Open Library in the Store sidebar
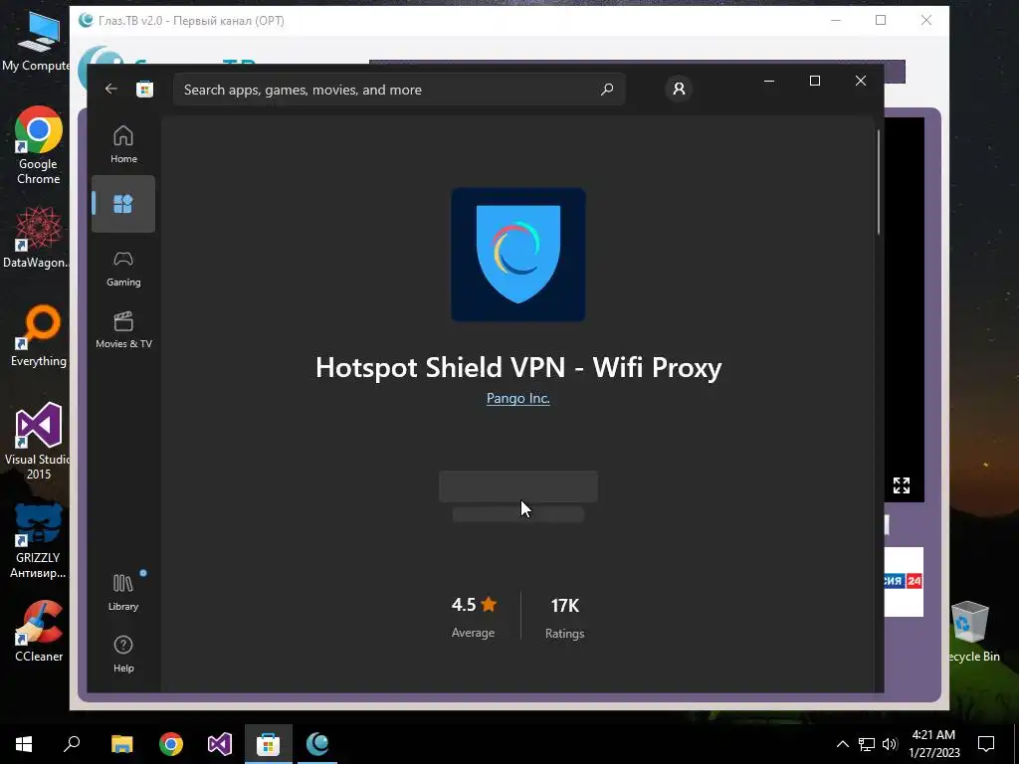 pos(123,592)
